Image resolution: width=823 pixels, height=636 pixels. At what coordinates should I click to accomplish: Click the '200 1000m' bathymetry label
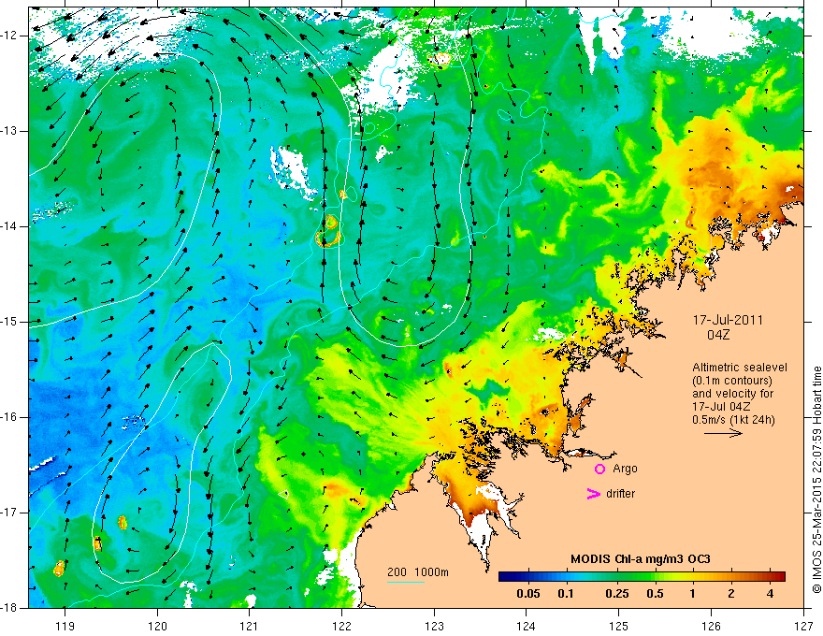418,572
